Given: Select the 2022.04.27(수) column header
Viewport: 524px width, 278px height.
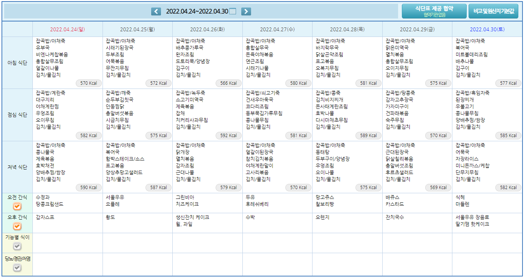Looking at the screenshot, I should (277, 29).
